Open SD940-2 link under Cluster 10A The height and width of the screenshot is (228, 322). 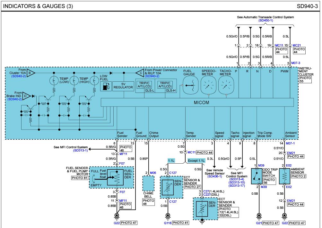tap(19, 76)
